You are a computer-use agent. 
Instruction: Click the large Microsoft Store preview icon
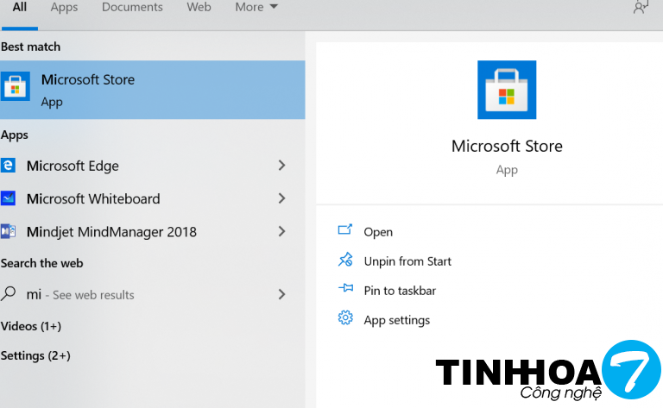[507, 90]
